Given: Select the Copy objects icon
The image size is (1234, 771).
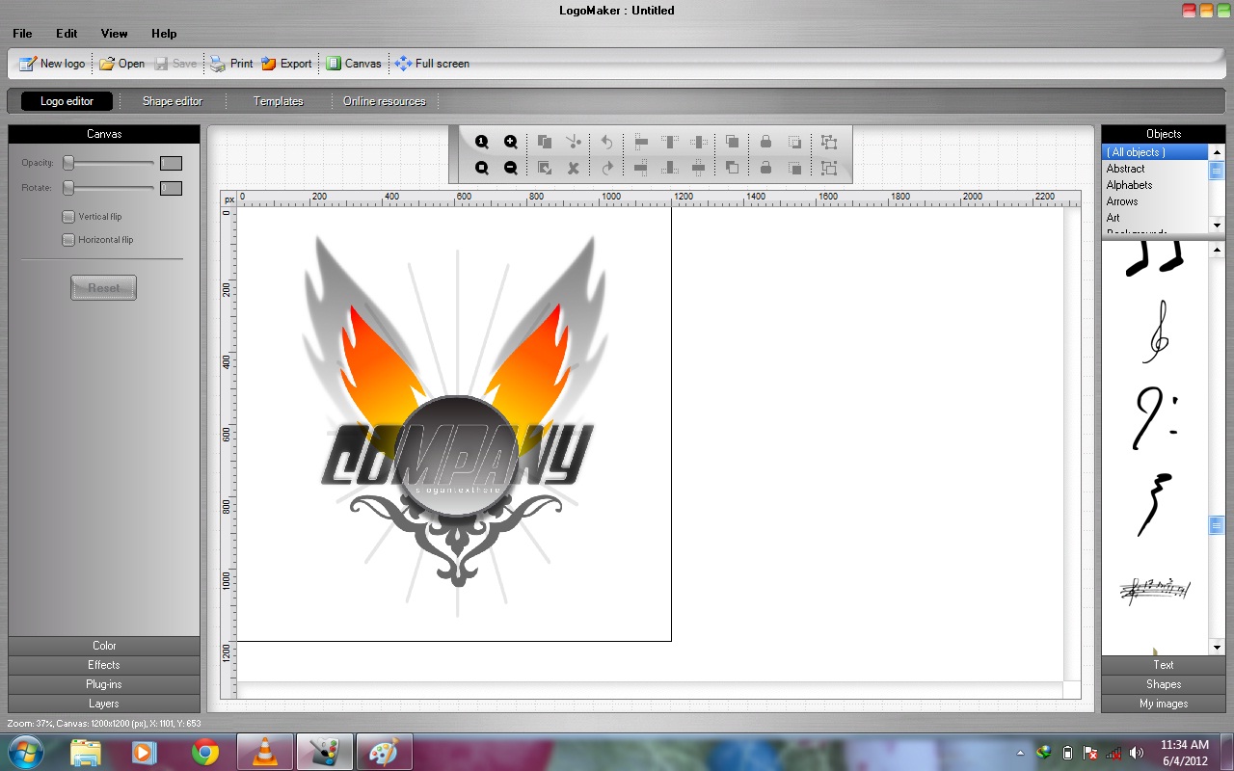Looking at the screenshot, I should (545, 141).
